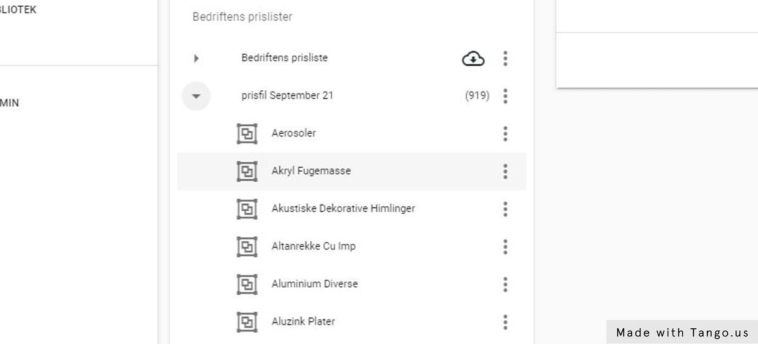Select the Aluzink Plater category
The height and width of the screenshot is (344, 758).
coord(303,321)
